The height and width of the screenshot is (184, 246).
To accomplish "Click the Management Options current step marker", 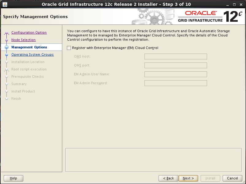I will (6, 47).
